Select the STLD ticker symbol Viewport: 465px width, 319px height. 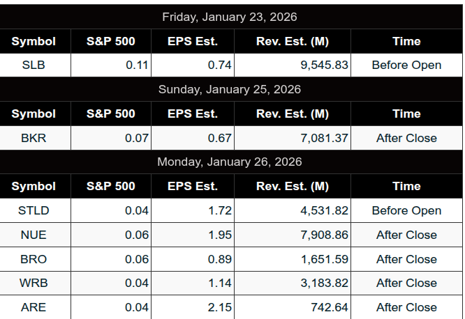click(34, 210)
